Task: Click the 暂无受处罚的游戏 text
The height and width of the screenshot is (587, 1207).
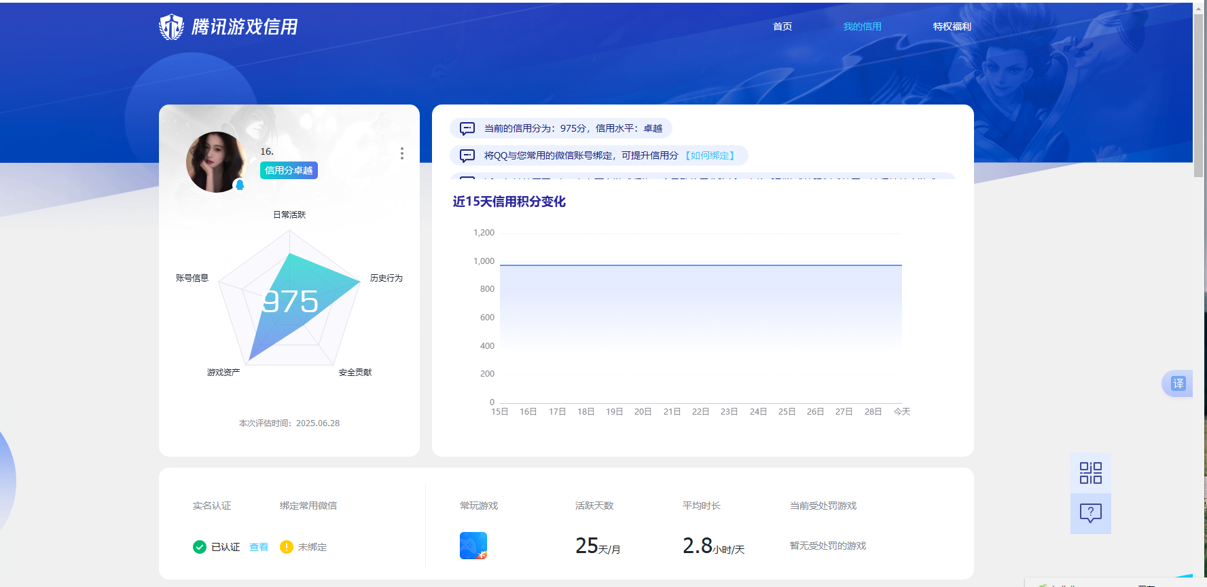Action: coord(828,546)
